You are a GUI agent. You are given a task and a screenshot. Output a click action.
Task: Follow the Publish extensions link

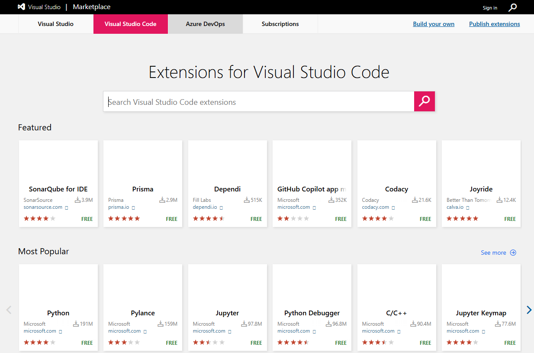click(494, 24)
